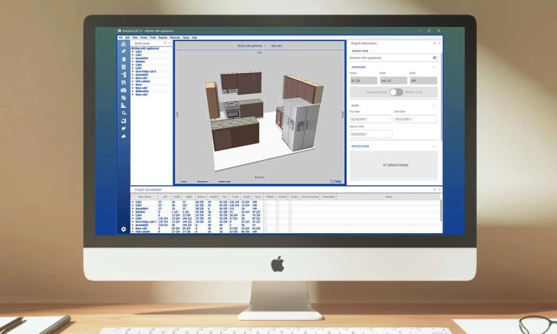Check Colored box for Cab3 row
The width and height of the screenshot is (557, 334).
[x=277, y=205]
